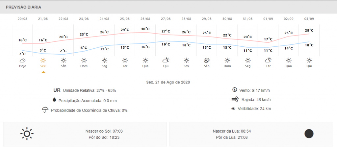Click the precipitation water drop icon
The height and width of the screenshot is (149, 337).
point(54,100)
